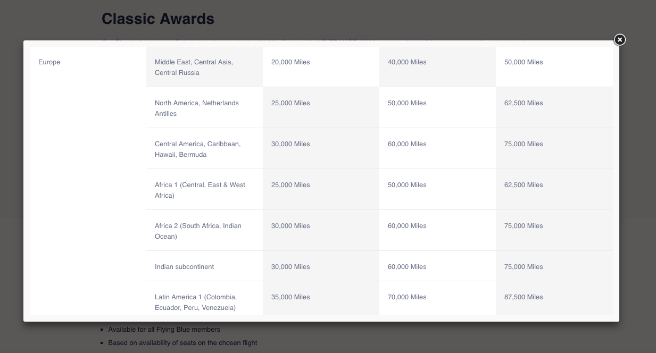Click 40,000 Miles value cell
656x353 pixels.
(x=407, y=62)
